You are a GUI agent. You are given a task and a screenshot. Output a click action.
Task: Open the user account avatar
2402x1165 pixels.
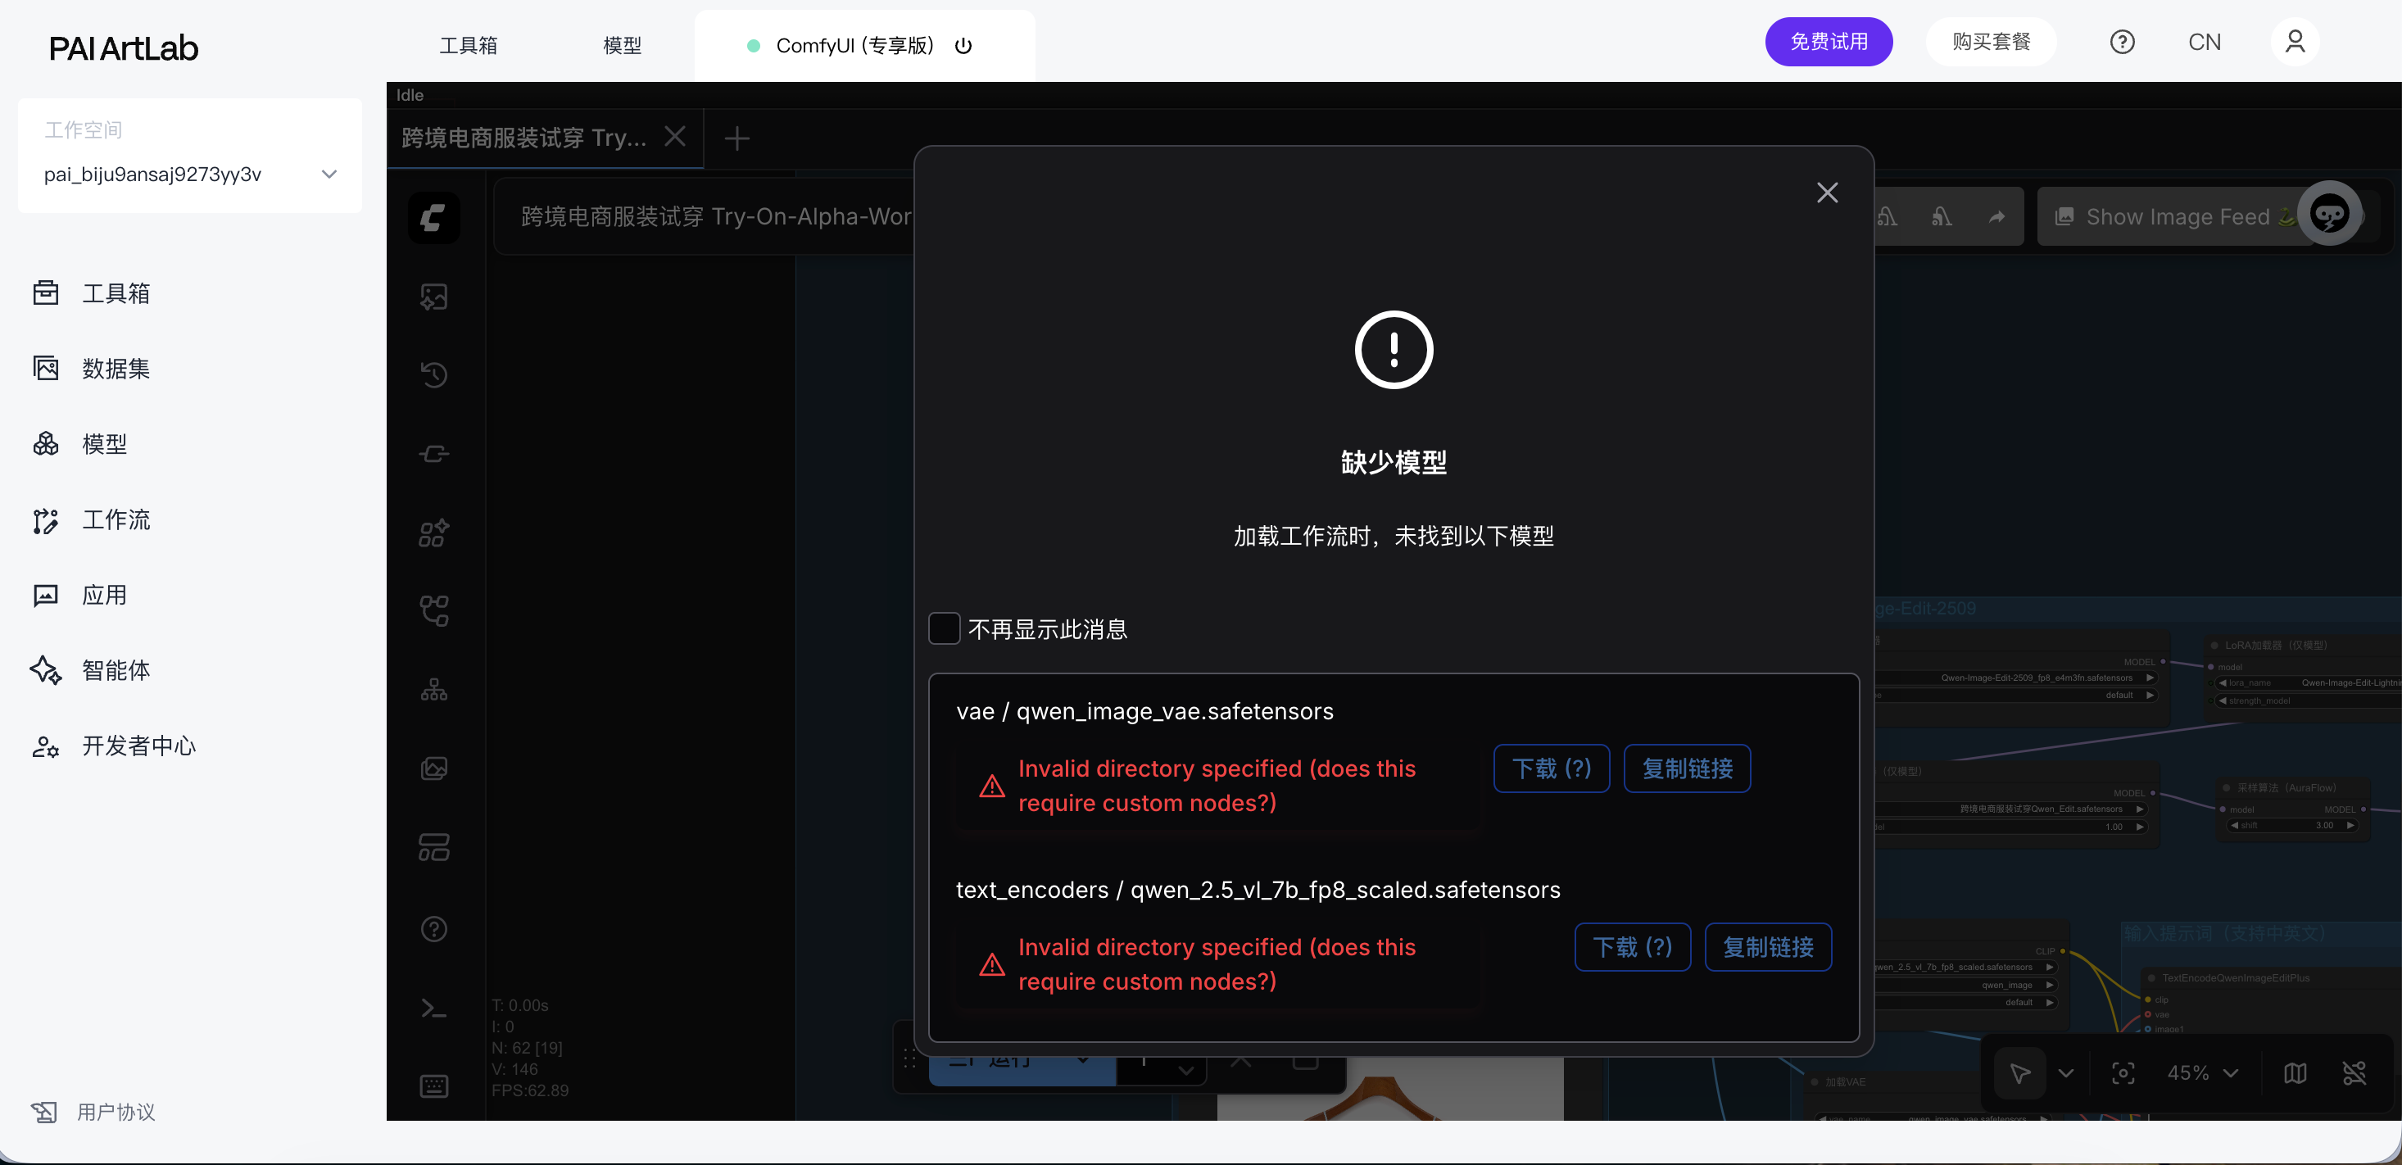(x=2295, y=41)
